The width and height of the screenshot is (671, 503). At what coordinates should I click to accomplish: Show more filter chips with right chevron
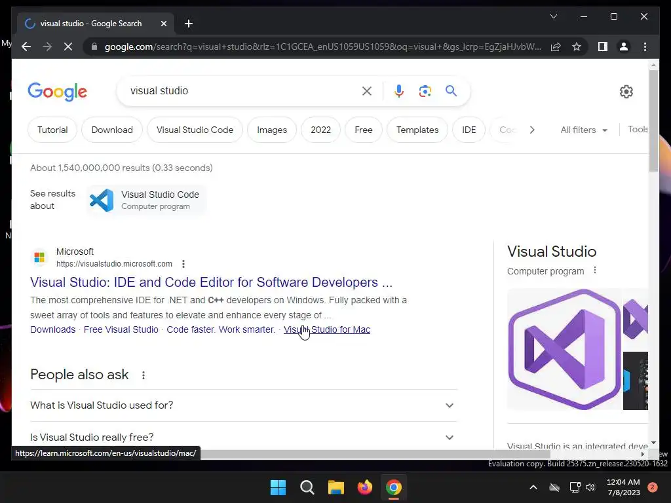coord(532,130)
